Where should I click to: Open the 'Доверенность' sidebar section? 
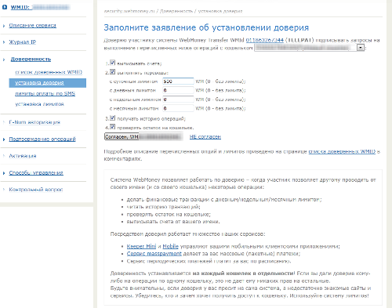pyautogui.click(x=31, y=60)
